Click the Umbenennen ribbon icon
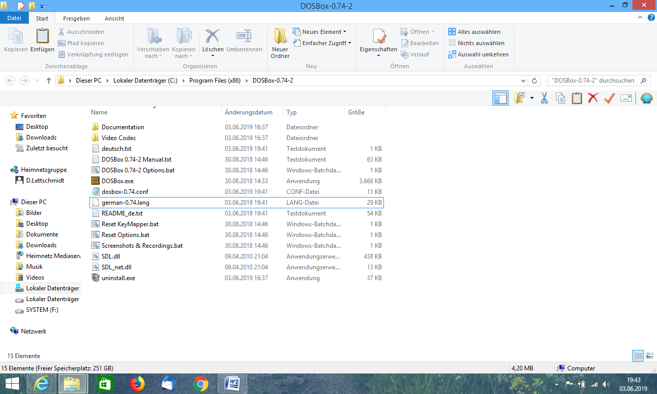 243,36
